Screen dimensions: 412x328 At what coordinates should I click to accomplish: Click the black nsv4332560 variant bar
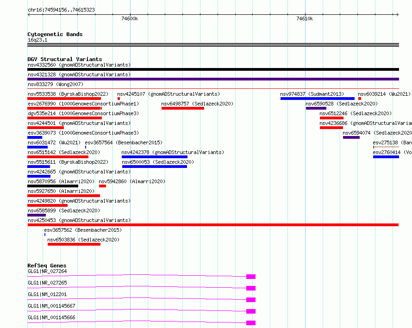click(x=213, y=69)
